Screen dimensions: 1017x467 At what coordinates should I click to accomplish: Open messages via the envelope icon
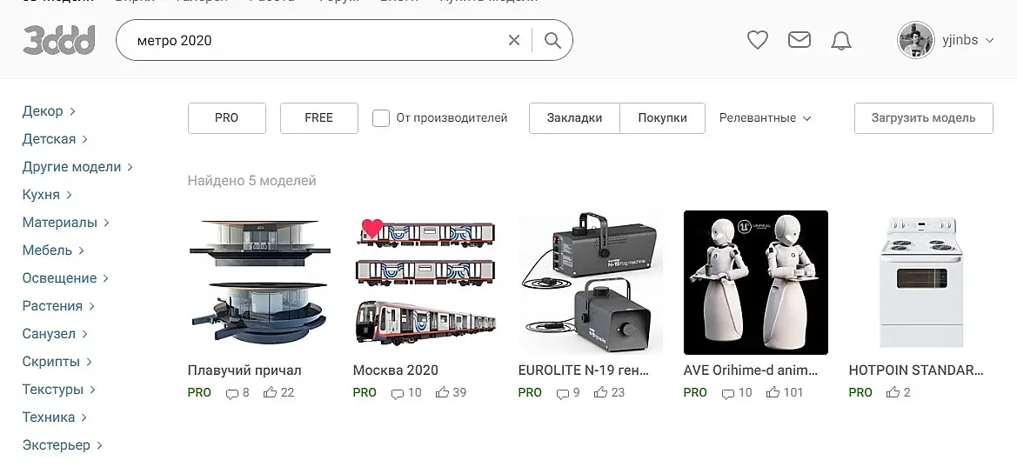point(799,40)
